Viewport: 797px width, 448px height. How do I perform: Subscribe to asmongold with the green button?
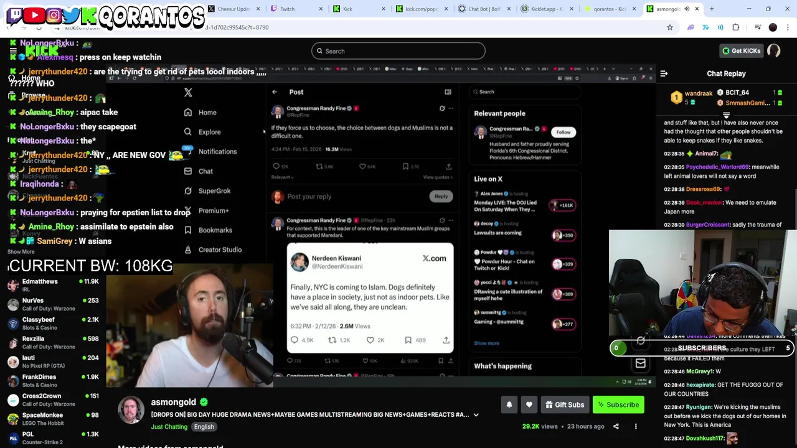click(618, 405)
